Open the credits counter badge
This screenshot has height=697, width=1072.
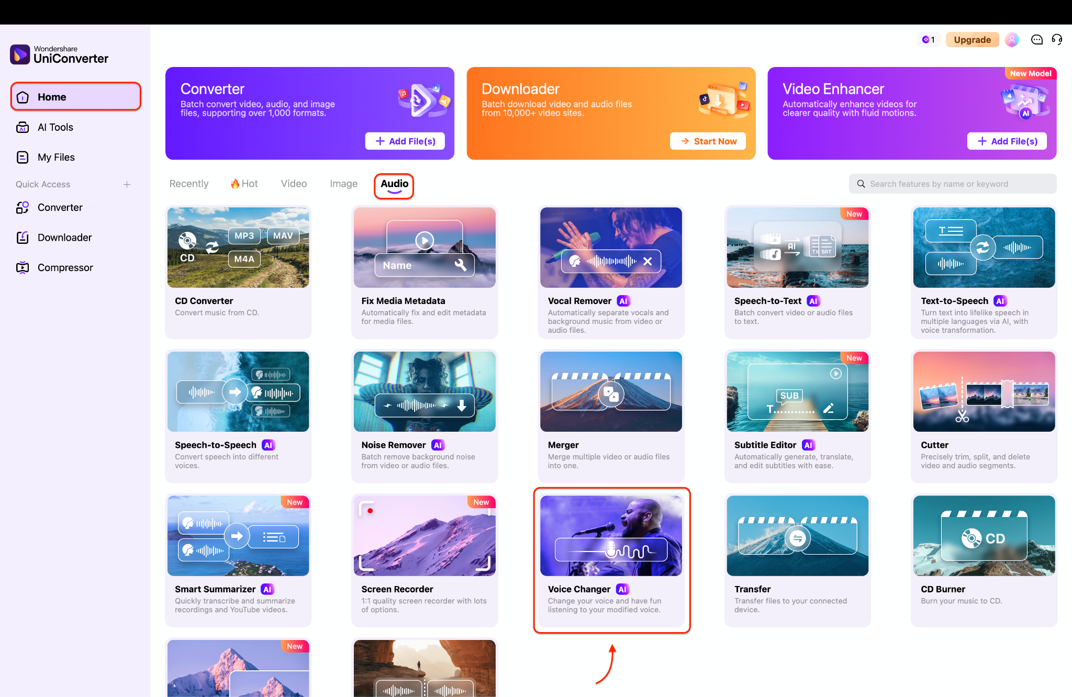coord(929,40)
